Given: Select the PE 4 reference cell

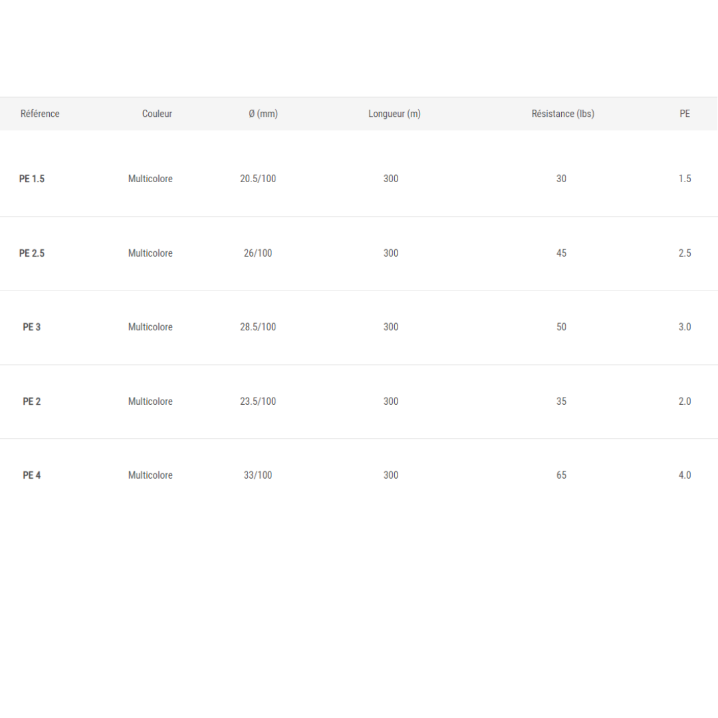Looking at the screenshot, I should click(x=32, y=475).
